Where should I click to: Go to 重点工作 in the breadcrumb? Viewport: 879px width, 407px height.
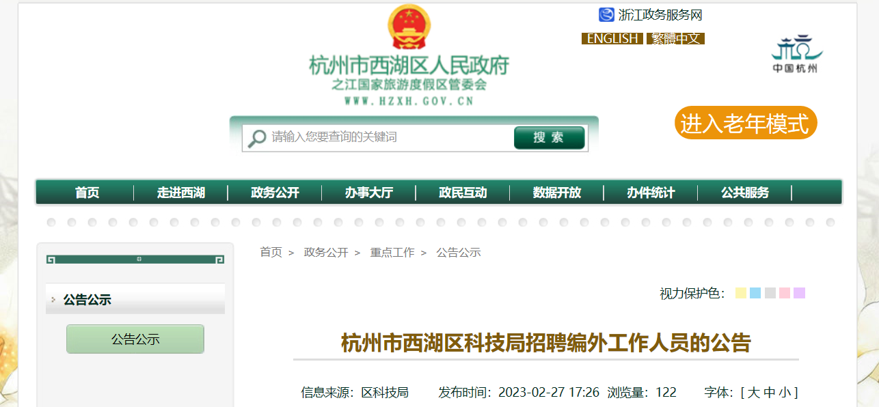pyautogui.click(x=392, y=253)
